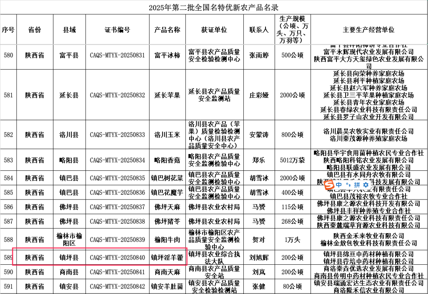Viewport: 428px width, 294px height.
Task: Select the cell 镇安羊肚菌
Action: click(167, 286)
